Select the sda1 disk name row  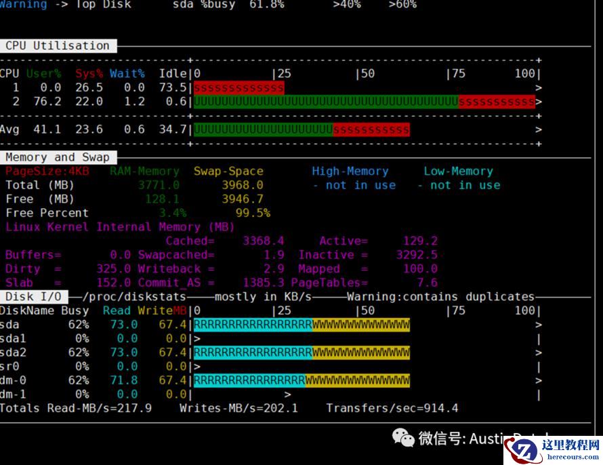(13, 338)
